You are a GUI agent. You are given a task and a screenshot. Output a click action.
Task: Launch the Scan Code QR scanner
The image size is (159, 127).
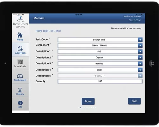pos(20,63)
